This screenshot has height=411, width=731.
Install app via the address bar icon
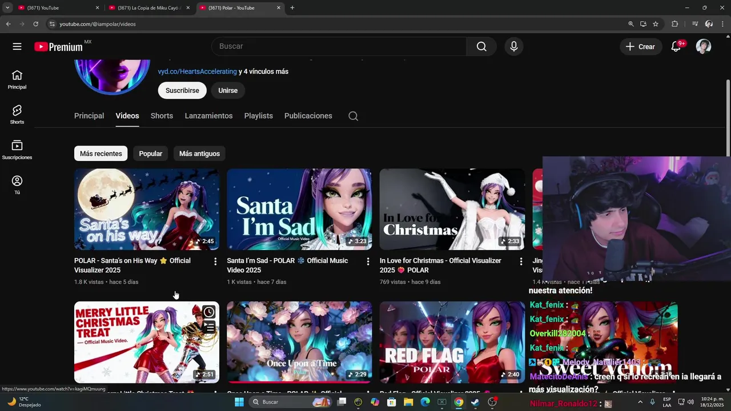(643, 24)
